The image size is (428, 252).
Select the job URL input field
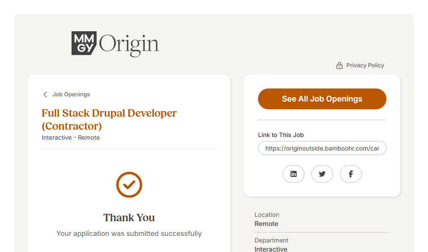click(322, 148)
